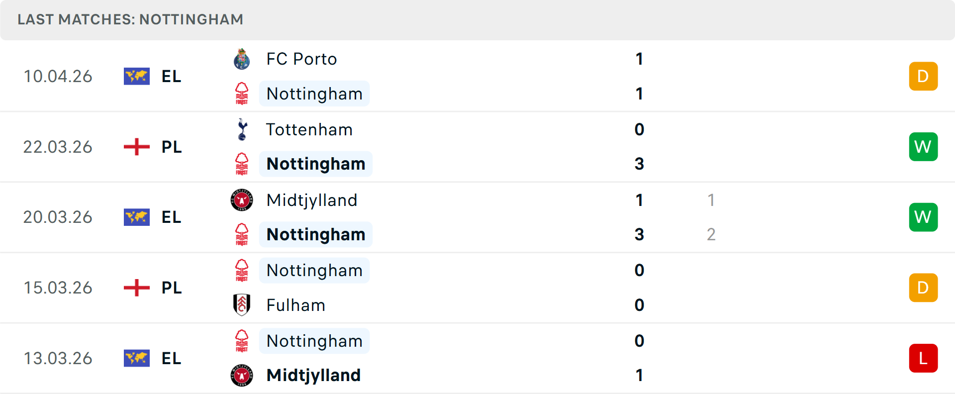Click the EL competition label for 13.03.26
This screenshot has height=394, width=955.
171,358
